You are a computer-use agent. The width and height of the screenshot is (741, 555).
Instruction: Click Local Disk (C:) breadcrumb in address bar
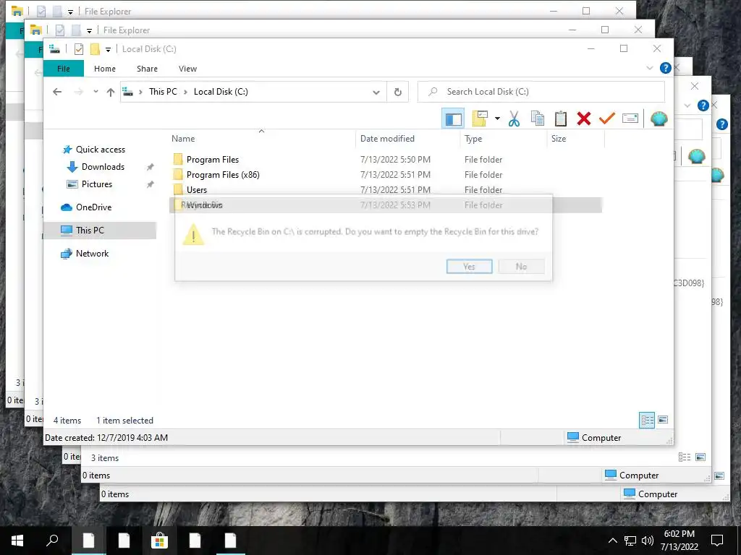(221, 92)
